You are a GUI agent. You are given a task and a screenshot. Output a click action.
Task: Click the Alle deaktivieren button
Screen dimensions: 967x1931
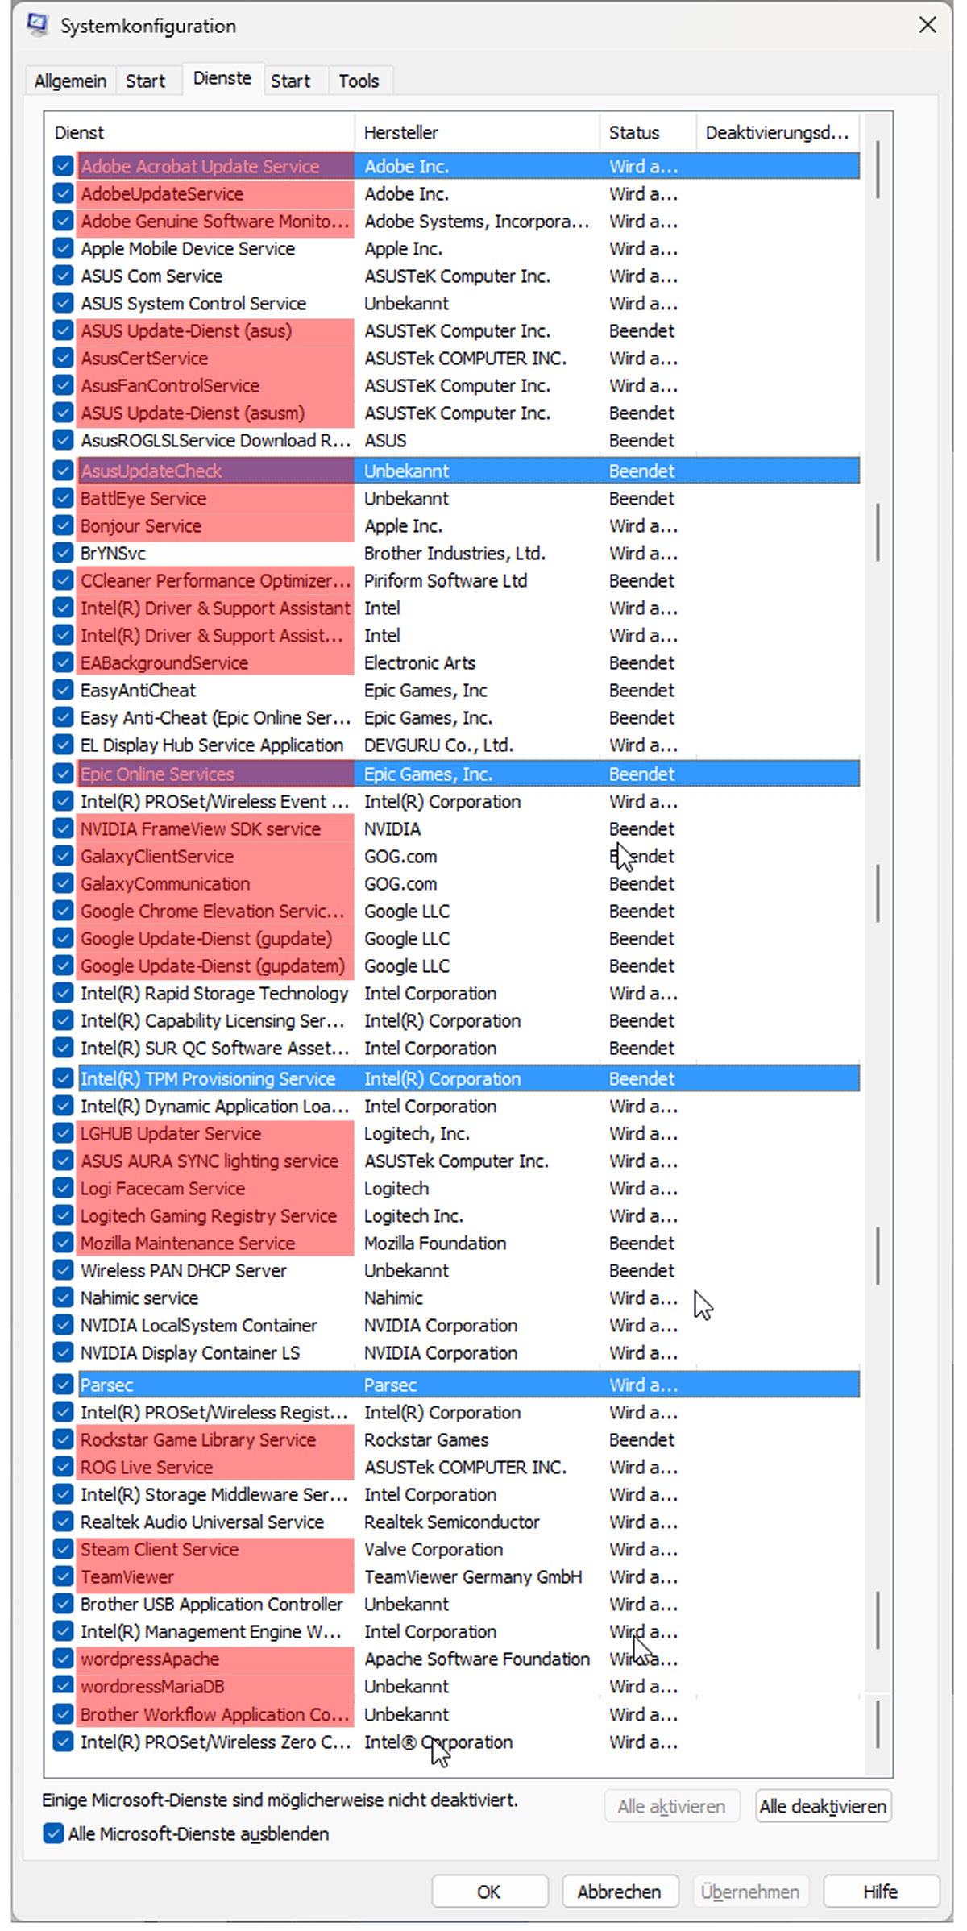point(823,1806)
